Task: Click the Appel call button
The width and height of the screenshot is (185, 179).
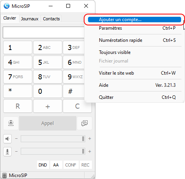Action: (x=48, y=123)
